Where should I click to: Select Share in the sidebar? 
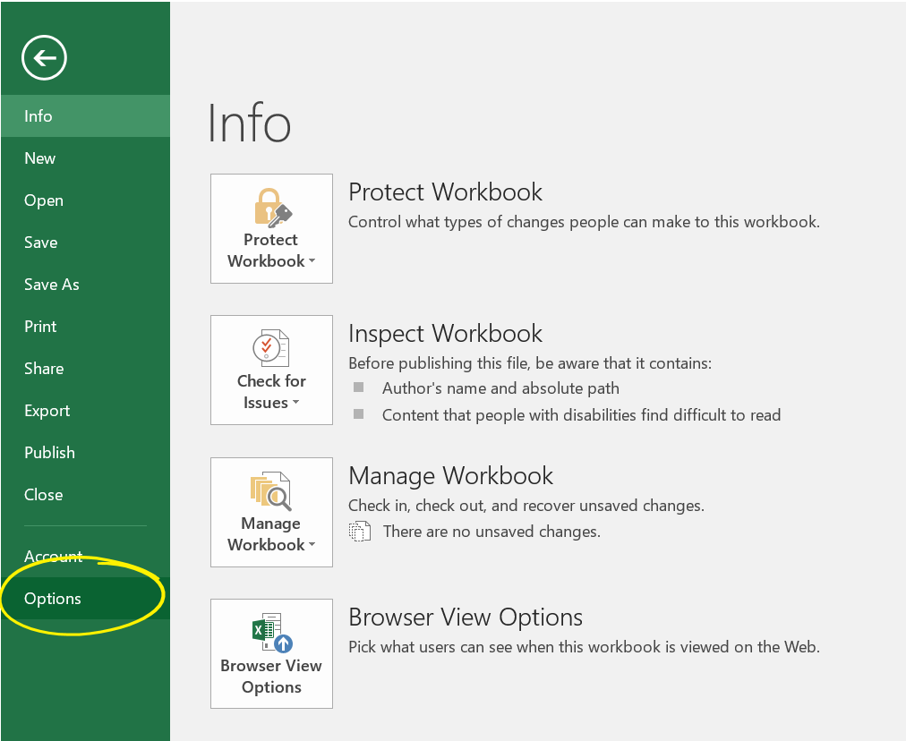[44, 369]
